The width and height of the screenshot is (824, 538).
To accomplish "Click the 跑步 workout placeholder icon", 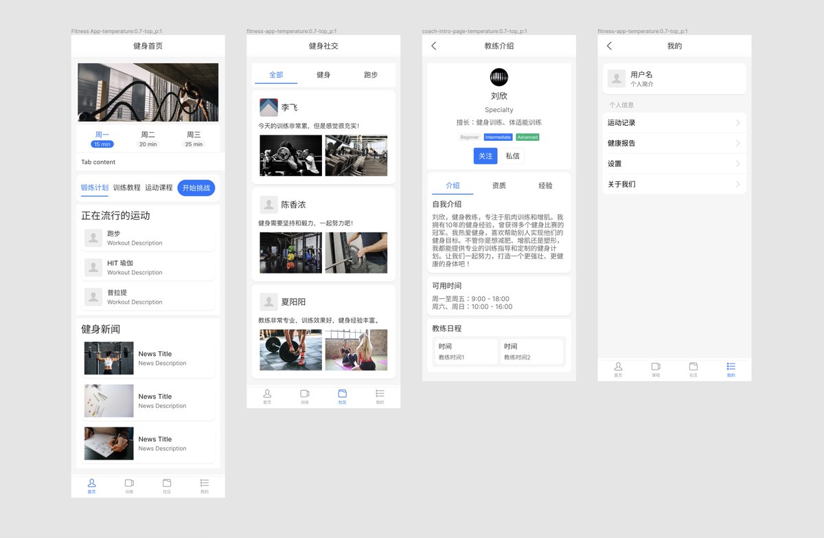I will (x=93, y=238).
